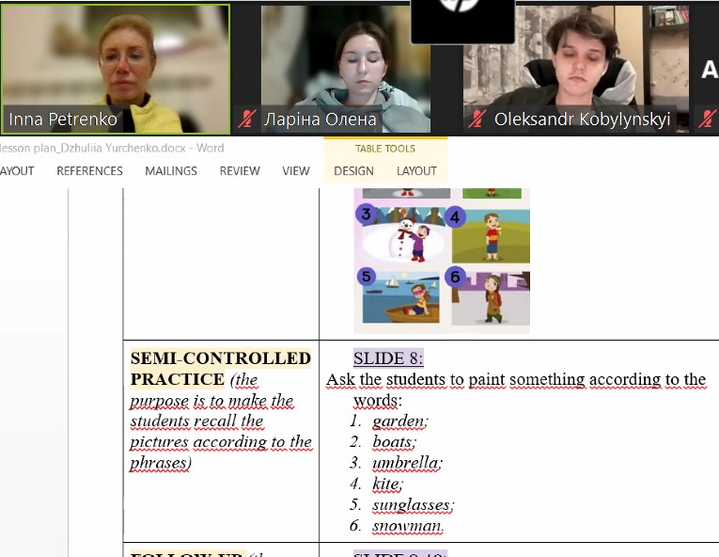Click the word sunglasses in list

[413, 504]
